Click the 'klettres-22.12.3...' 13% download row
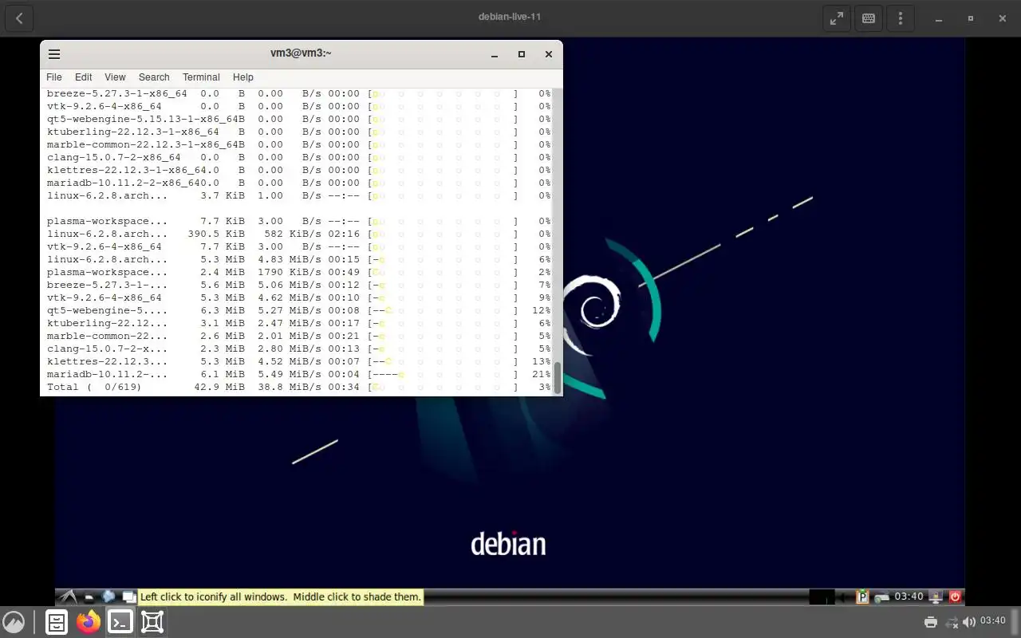This screenshot has width=1021, height=638. [299, 361]
